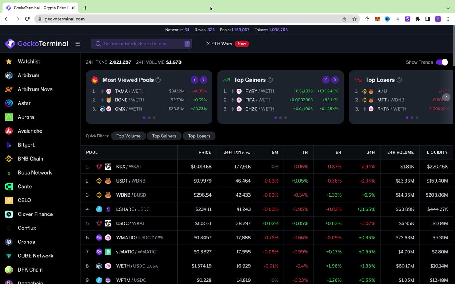Select the CUBE Network icon
455x284 pixels.
click(x=9, y=256)
